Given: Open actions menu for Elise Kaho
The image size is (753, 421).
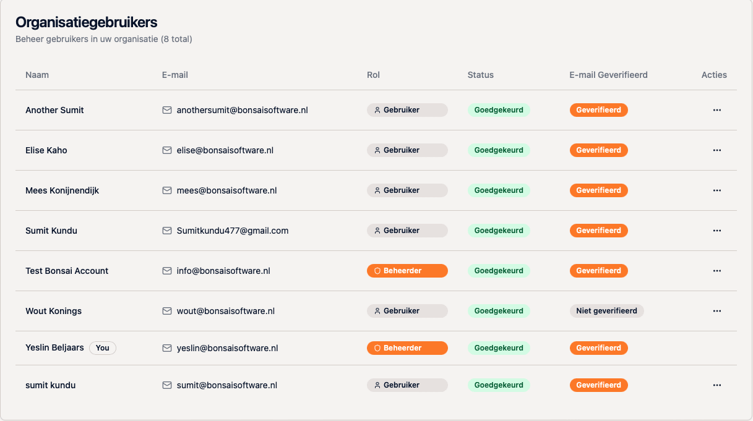Looking at the screenshot, I should [x=717, y=150].
